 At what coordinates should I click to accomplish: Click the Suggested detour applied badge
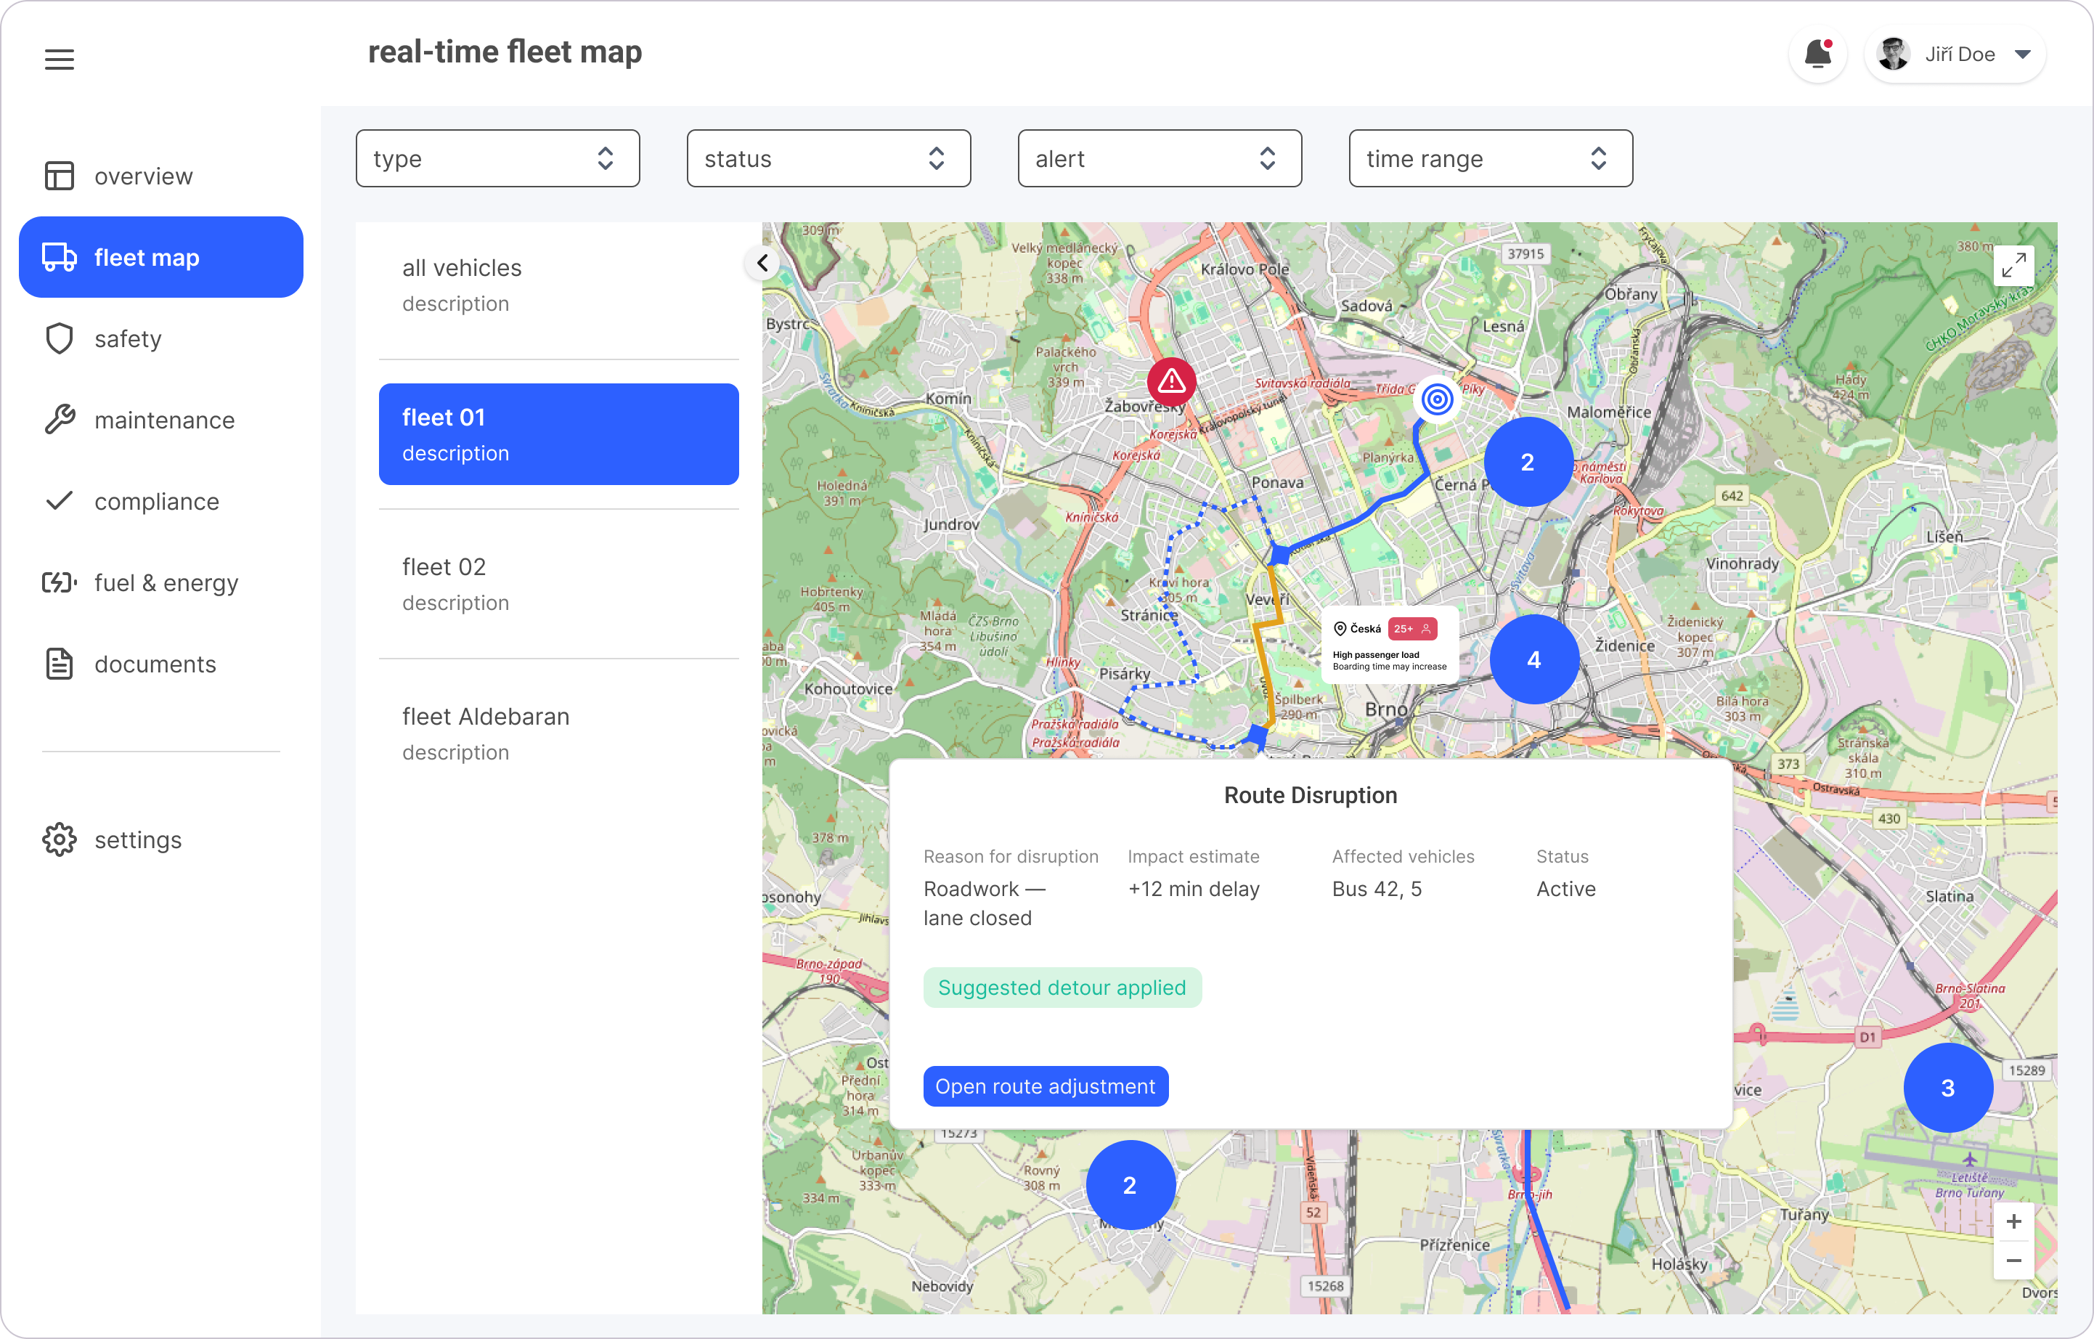(x=1062, y=988)
